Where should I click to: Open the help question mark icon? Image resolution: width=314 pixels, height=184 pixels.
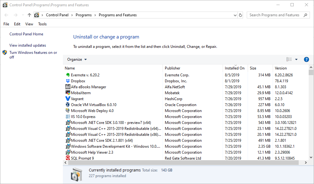[306, 59]
